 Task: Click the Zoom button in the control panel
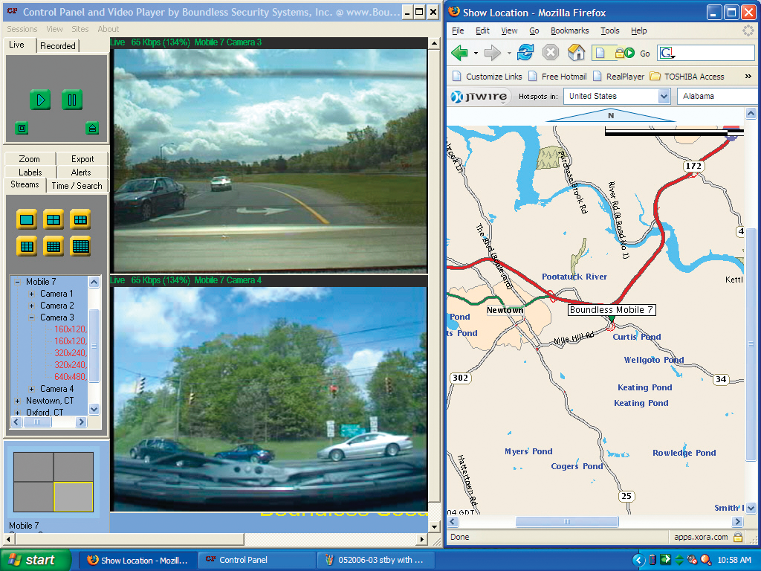29,158
